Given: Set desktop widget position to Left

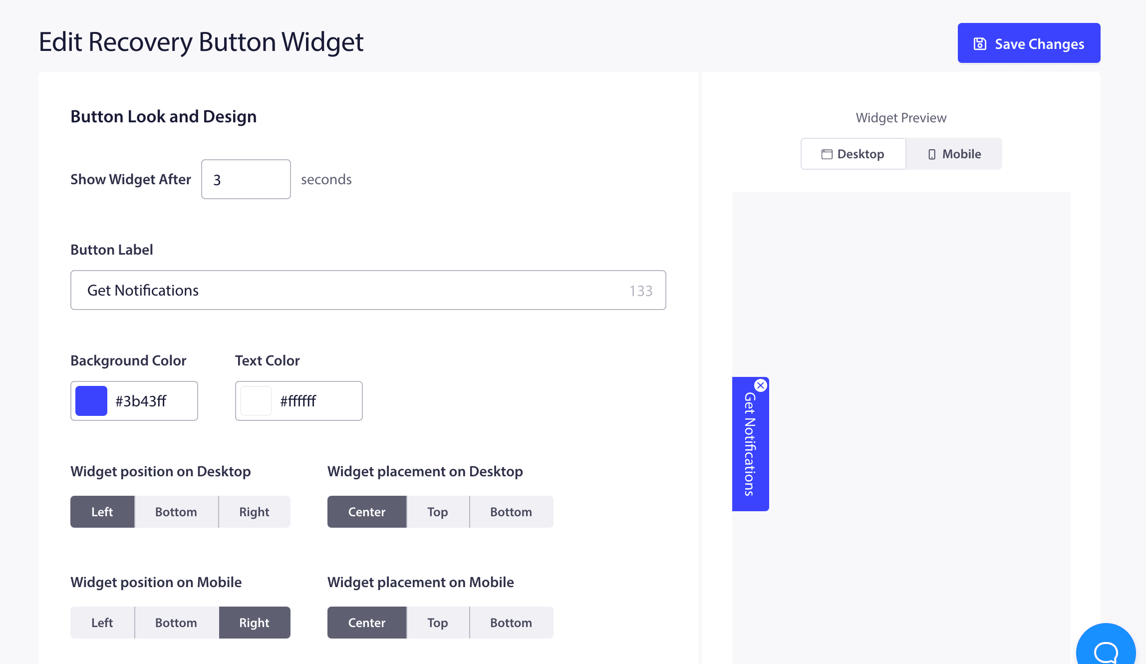Looking at the screenshot, I should click(102, 512).
